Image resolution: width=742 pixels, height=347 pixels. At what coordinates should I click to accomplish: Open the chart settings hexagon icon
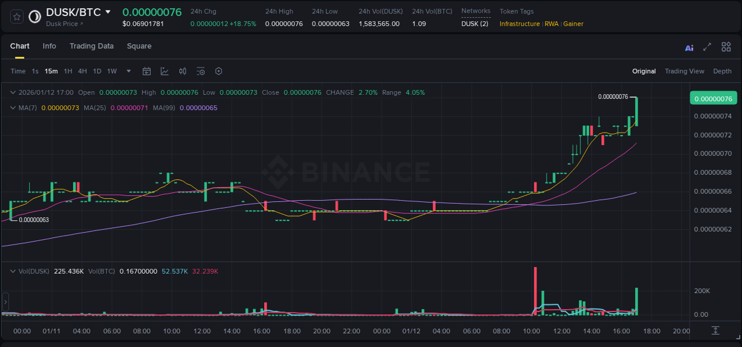tap(218, 71)
